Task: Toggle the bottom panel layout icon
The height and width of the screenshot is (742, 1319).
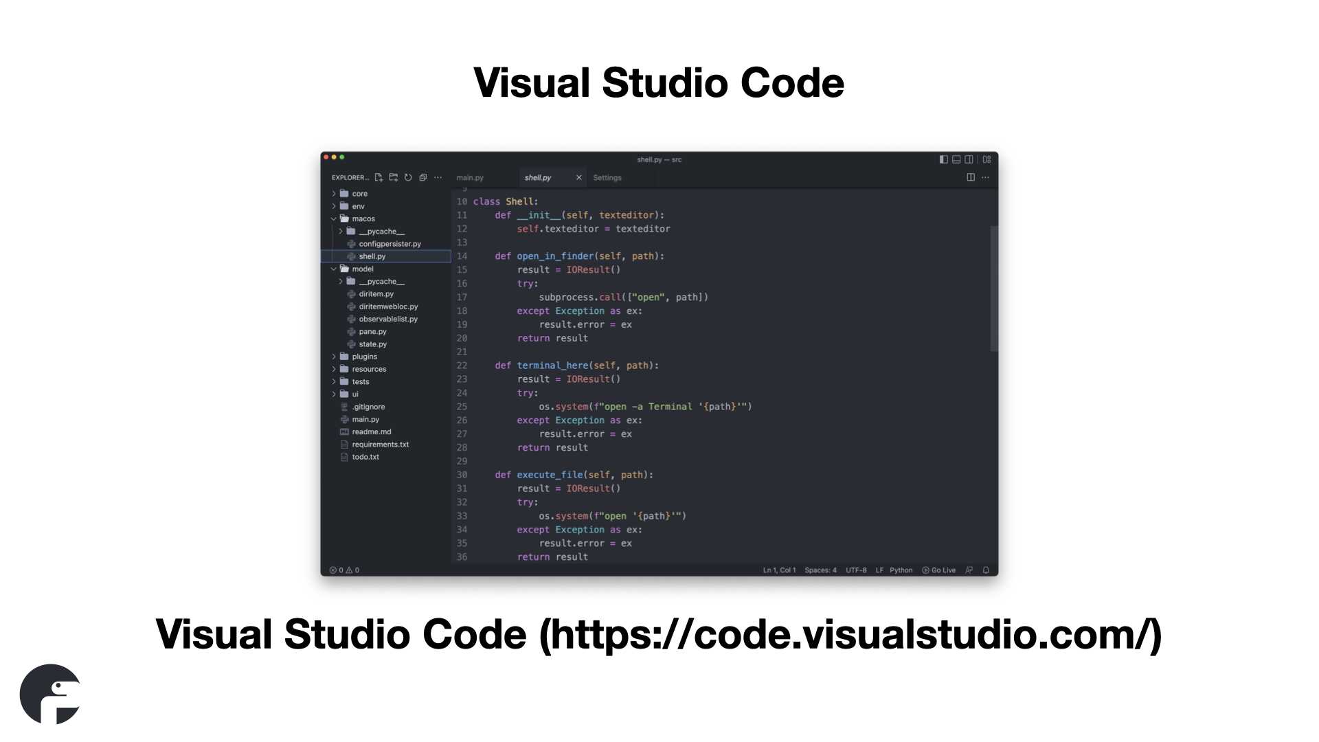Action: click(956, 159)
